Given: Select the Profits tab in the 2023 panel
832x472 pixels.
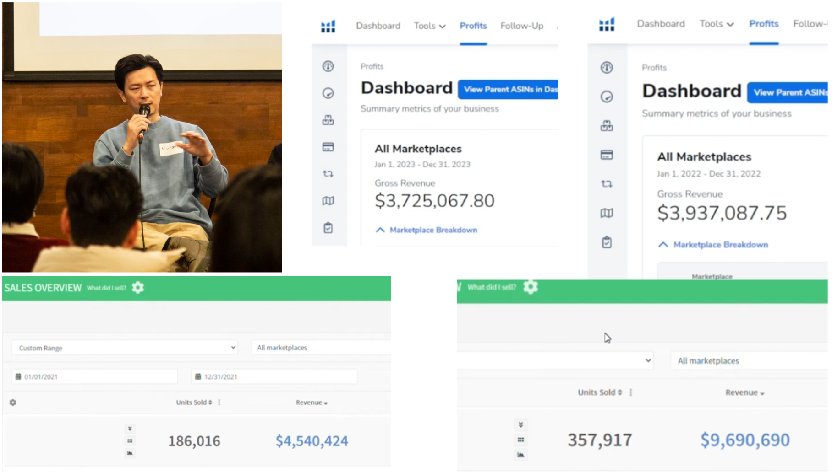Looking at the screenshot, I should [473, 26].
